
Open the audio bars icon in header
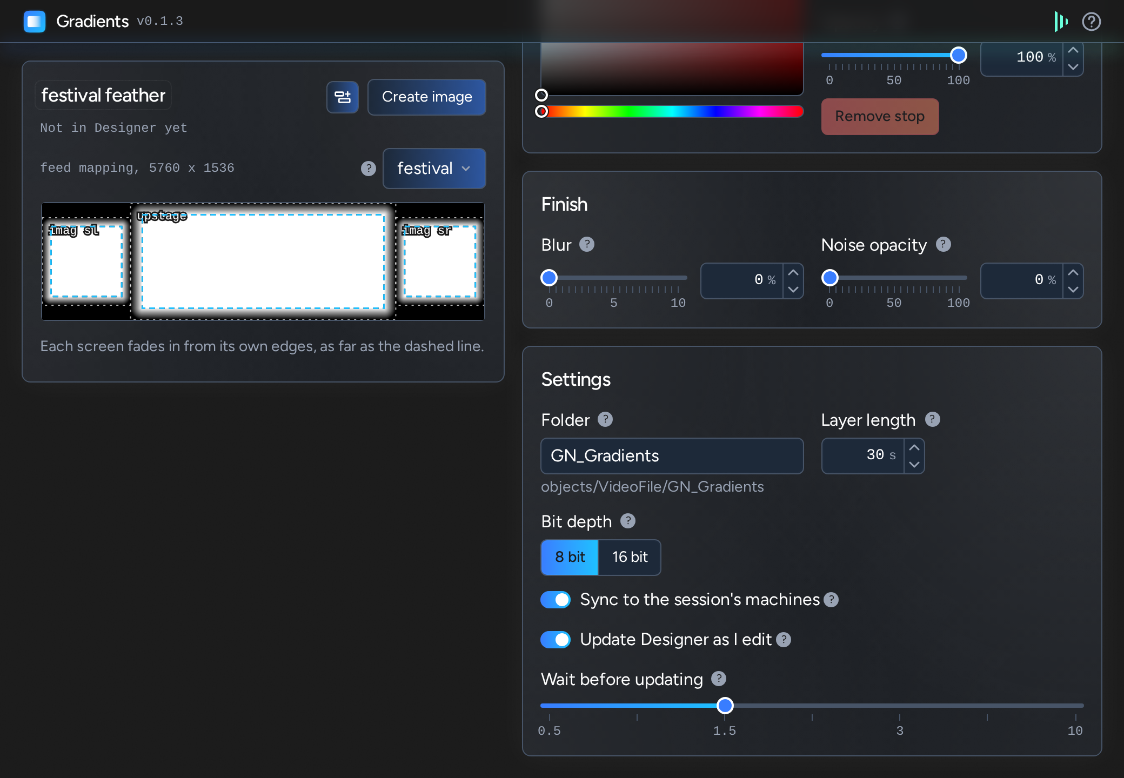coord(1061,22)
